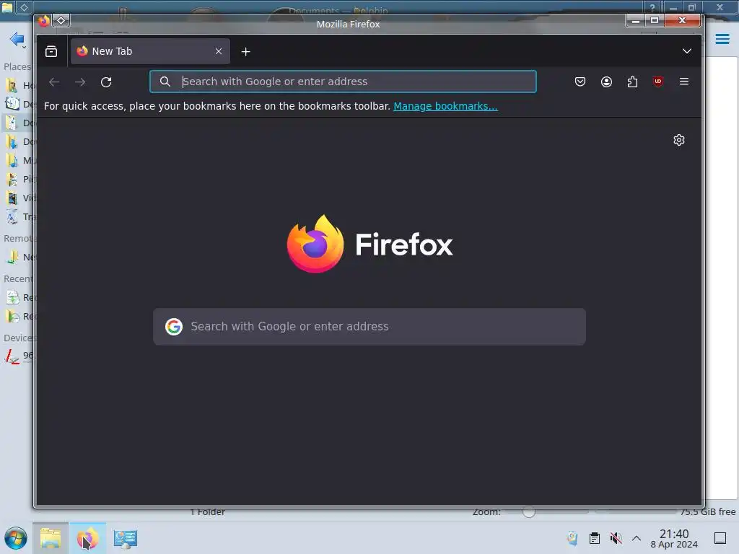Close the New Tab tab
Viewport: 739px width, 554px height.
219,51
